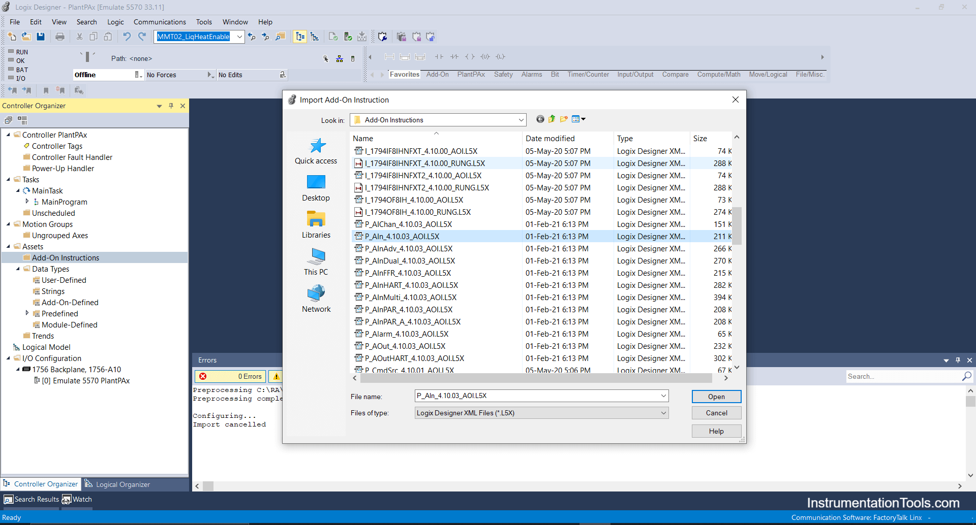This screenshot has width=976, height=525.
Task: Switch to the Timer/Counter instruction tab
Action: click(588, 75)
